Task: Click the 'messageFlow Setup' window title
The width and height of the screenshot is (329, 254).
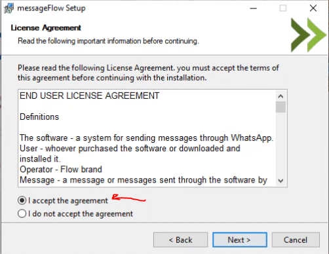Action: [x=51, y=9]
